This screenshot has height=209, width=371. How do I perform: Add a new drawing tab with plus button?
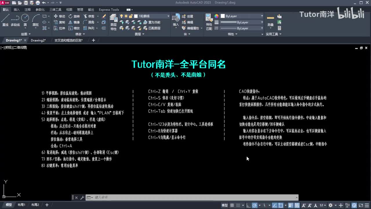pyautogui.click(x=93, y=40)
